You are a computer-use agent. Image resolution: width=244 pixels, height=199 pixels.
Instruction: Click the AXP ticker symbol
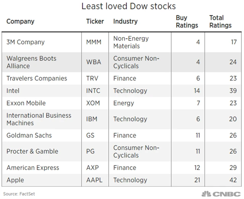tap(93, 168)
